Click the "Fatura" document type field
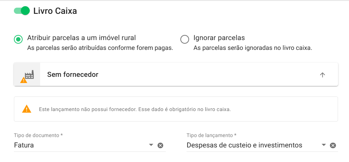Viewport: 349px width, 162px height. click(x=73, y=145)
